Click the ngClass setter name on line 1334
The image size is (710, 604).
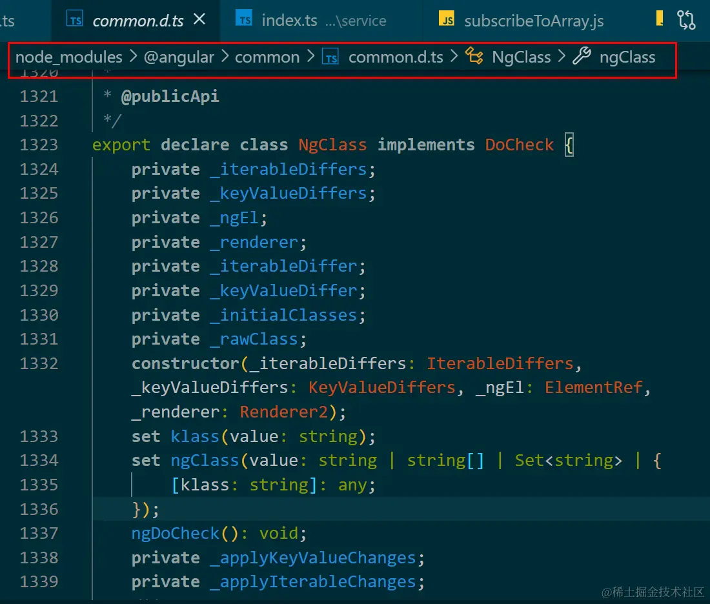click(205, 461)
